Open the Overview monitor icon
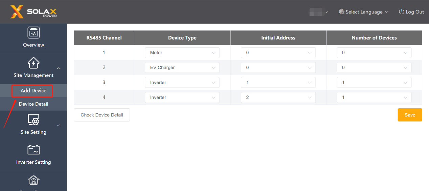Screen dimensions: 429x191 (33, 33)
